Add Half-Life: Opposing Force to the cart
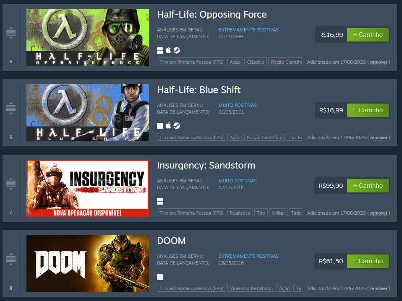The height and width of the screenshot is (301, 402). click(x=368, y=35)
